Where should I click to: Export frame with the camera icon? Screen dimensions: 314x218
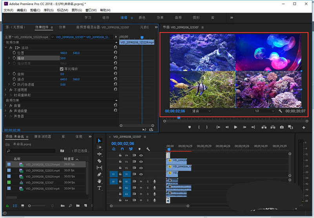[x=282, y=127]
